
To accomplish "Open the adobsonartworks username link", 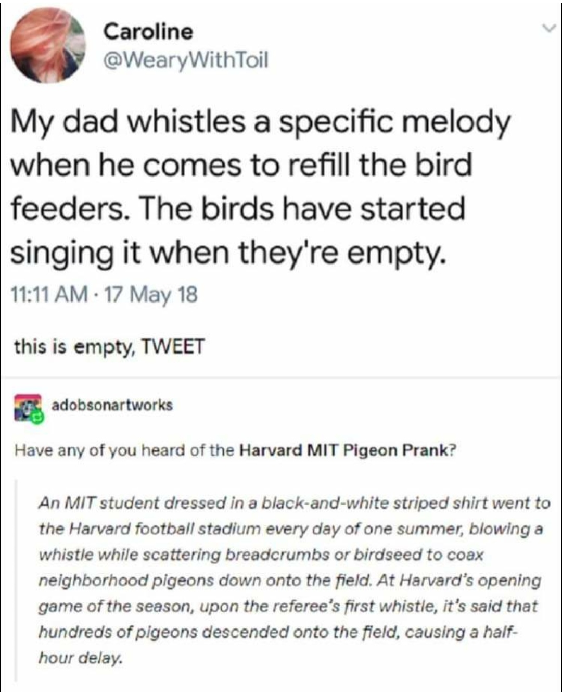I will (x=112, y=405).
